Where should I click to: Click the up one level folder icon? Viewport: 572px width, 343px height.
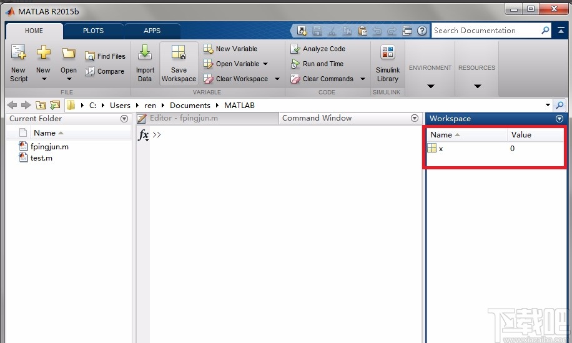pyautogui.click(x=41, y=106)
